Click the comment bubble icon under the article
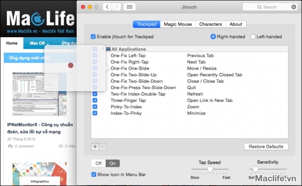This screenshot has height=186, width=302. (x=10, y=146)
